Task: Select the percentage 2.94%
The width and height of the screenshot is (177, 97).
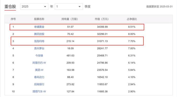Action: point(132,84)
